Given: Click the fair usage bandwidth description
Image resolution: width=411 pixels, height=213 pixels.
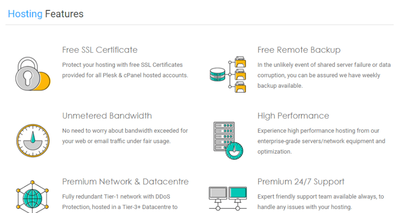Looking at the screenshot, I should coord(125,136).
